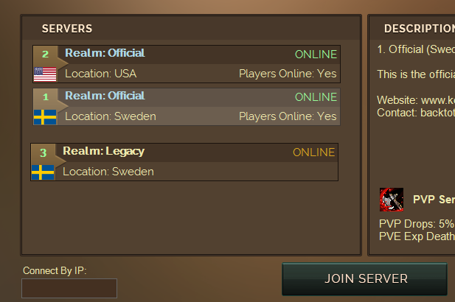Click the number 3 server badge
Screen dimensions: 455x302
[x=44, y=152]
